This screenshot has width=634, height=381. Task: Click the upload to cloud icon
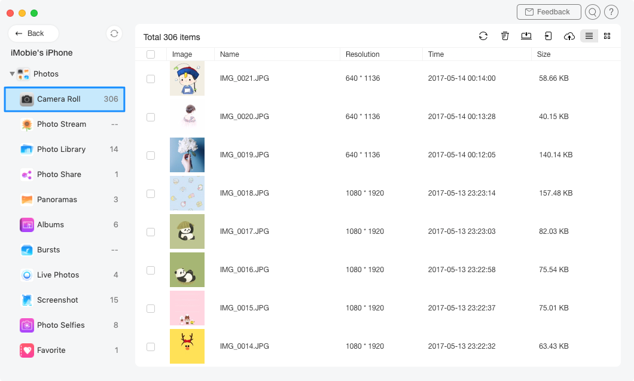tap(569, 36)
